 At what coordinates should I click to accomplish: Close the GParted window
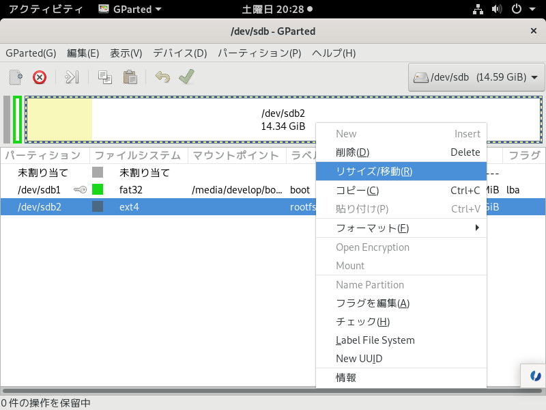pos(534,31)
